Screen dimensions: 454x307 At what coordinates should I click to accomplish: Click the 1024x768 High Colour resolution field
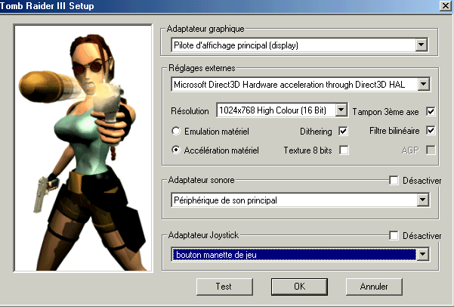(x=282, y=110)
